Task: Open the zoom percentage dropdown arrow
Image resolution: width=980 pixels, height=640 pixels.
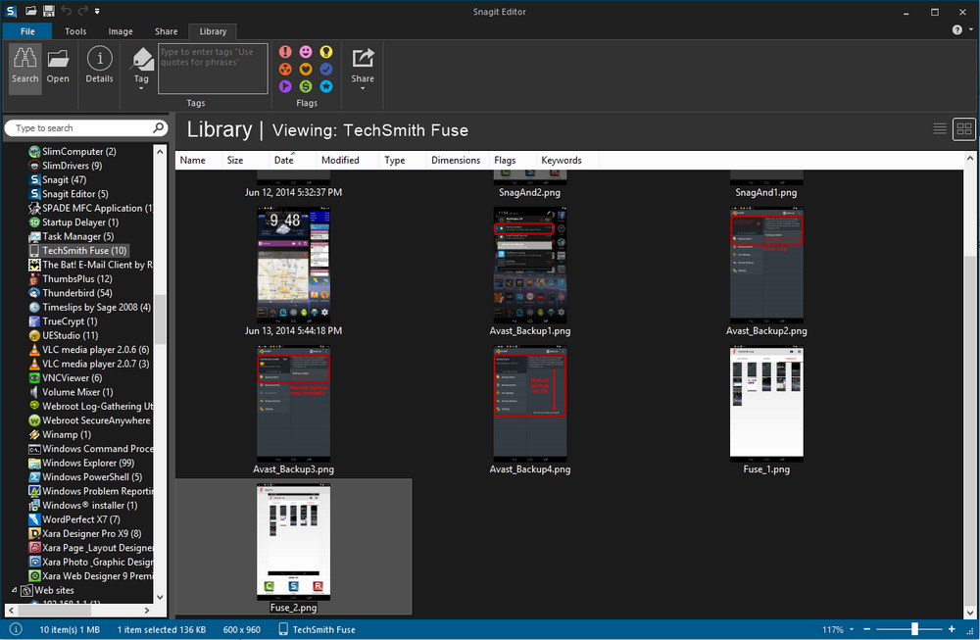Action: (852, 629)
